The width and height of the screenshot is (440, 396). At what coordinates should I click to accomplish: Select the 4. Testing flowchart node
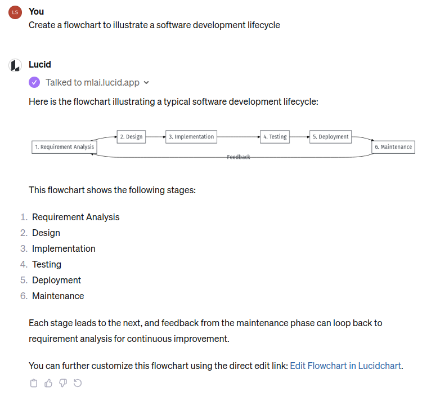tap(275, 136)
